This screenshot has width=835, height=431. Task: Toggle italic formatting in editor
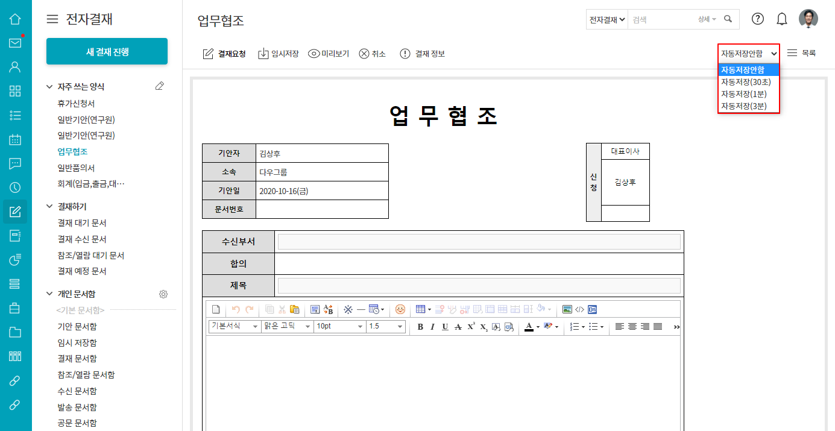point(432,327)
